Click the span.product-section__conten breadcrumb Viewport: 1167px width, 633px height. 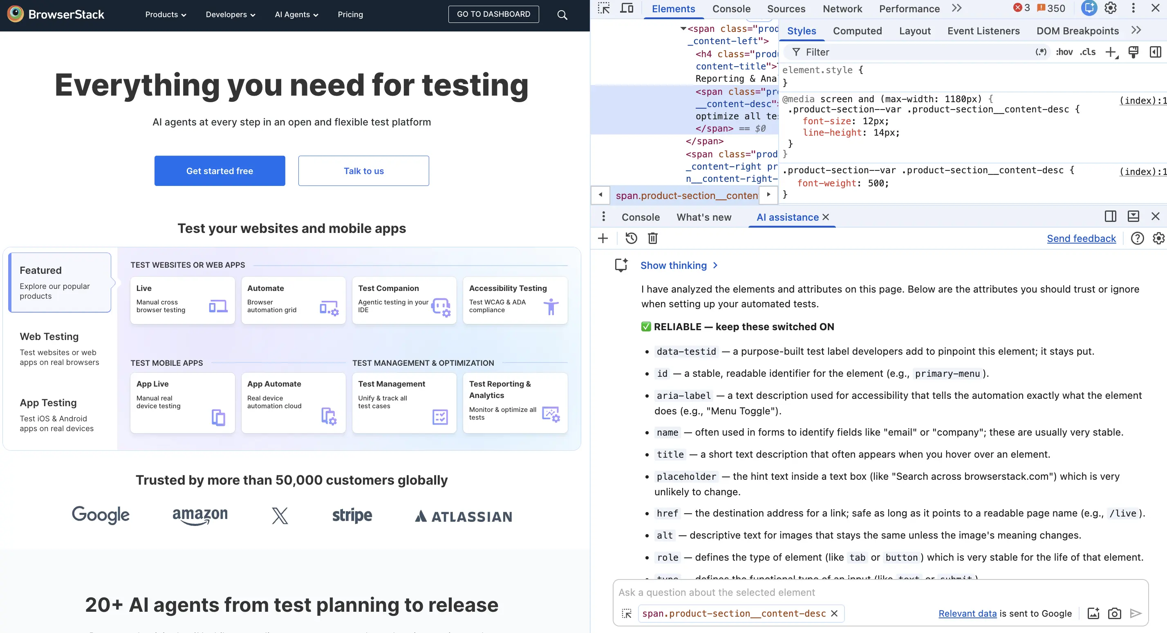686,196
